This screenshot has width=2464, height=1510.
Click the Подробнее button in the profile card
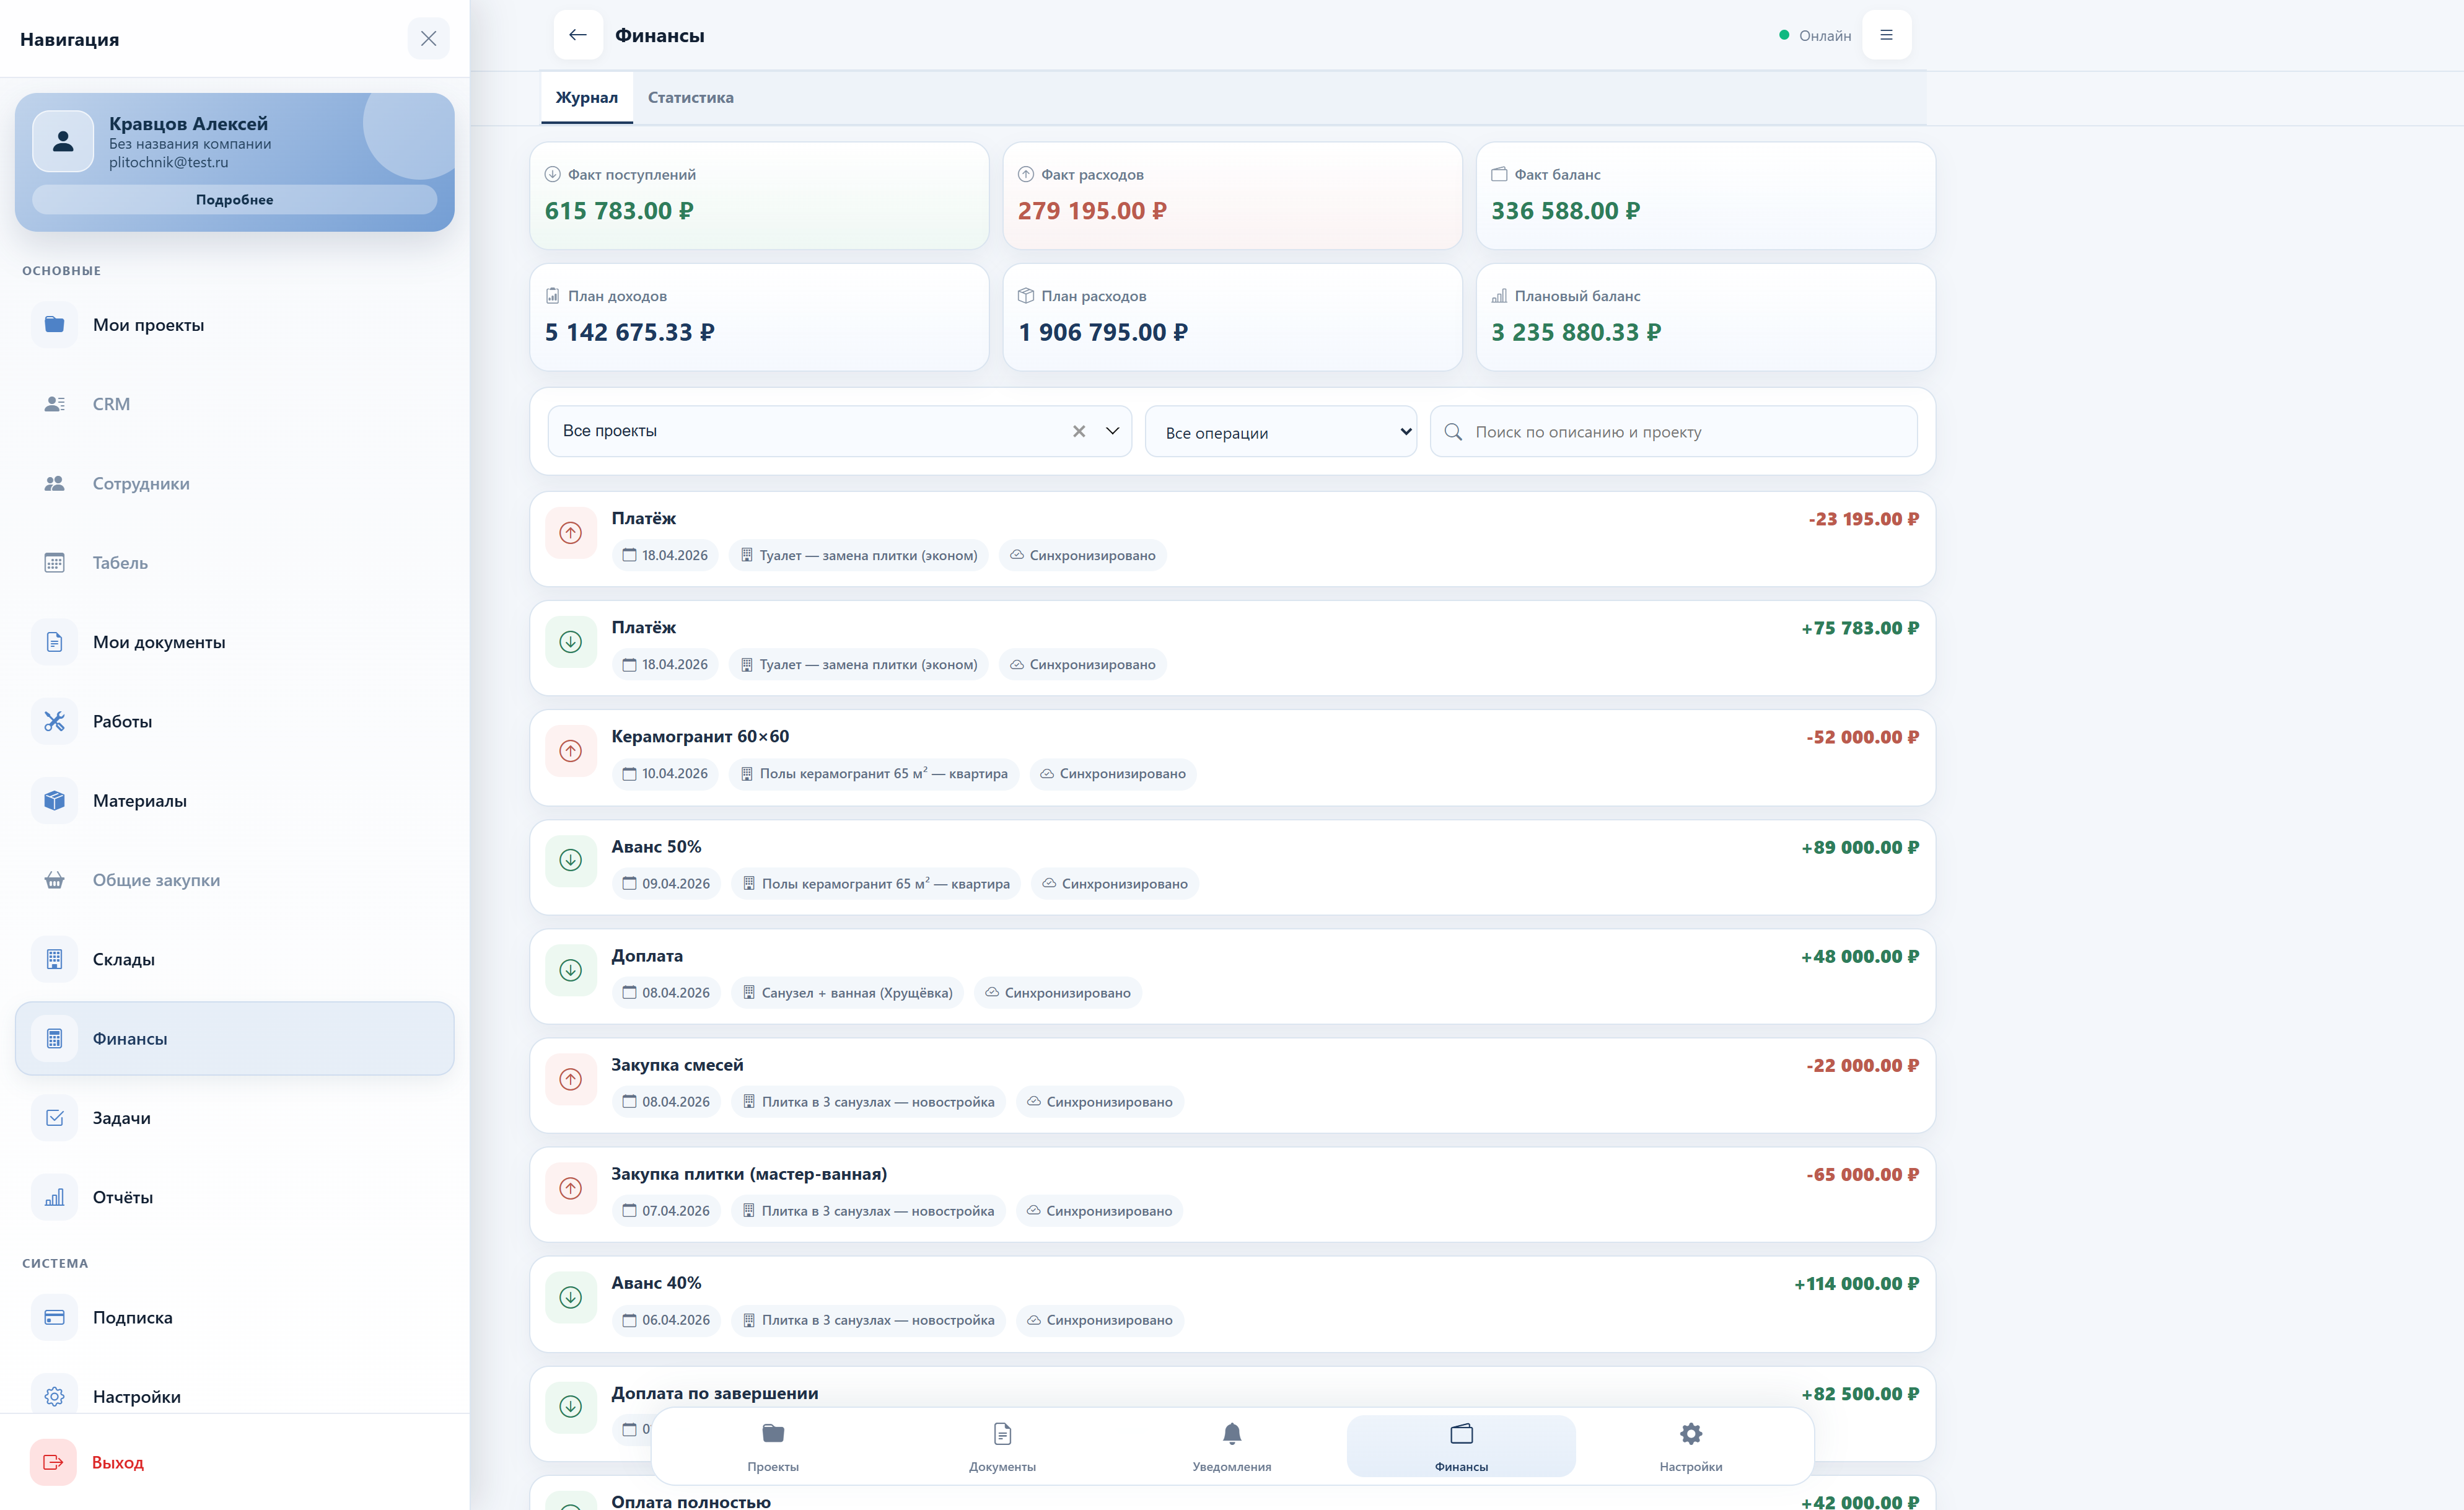coord(234,200)
